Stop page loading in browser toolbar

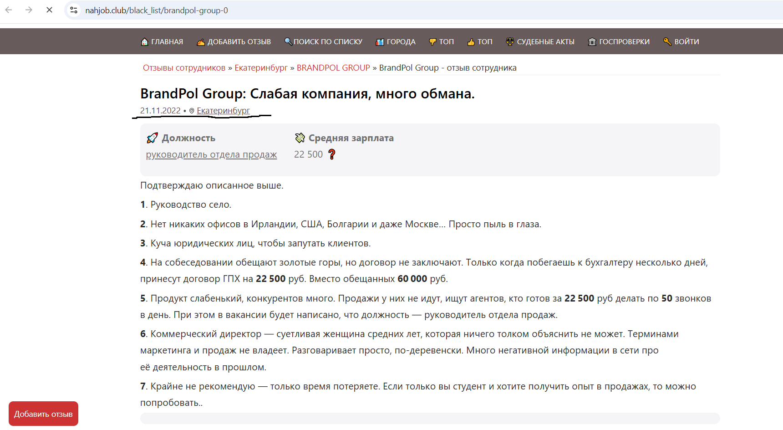49,10
